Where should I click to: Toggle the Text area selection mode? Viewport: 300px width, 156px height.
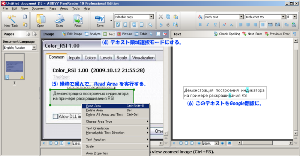tap(109, 34)
